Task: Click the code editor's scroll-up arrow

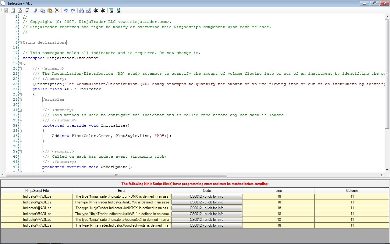Action: point(387,16)
